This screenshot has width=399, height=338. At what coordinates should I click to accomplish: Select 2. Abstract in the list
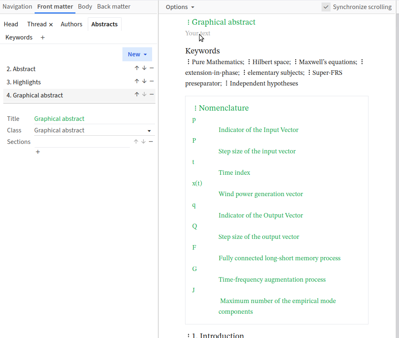click(x=21, y=69)
